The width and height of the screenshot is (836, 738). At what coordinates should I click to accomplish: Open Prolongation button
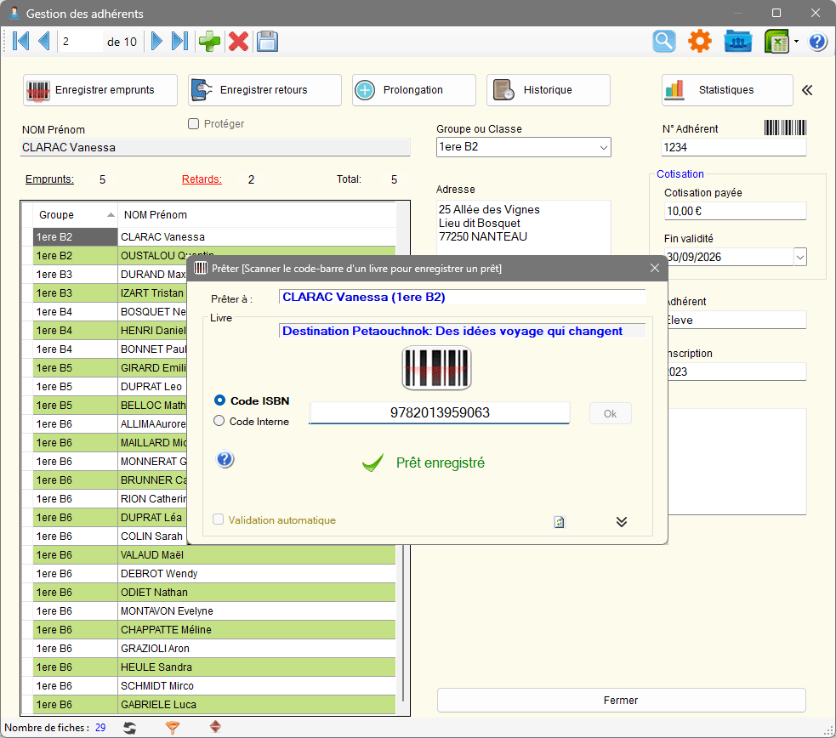[413, 90]
